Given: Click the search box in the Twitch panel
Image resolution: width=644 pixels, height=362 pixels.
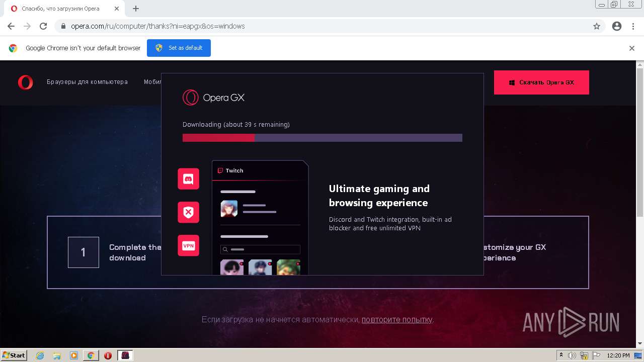Looking at the screenshot, I should click(260, 249).
